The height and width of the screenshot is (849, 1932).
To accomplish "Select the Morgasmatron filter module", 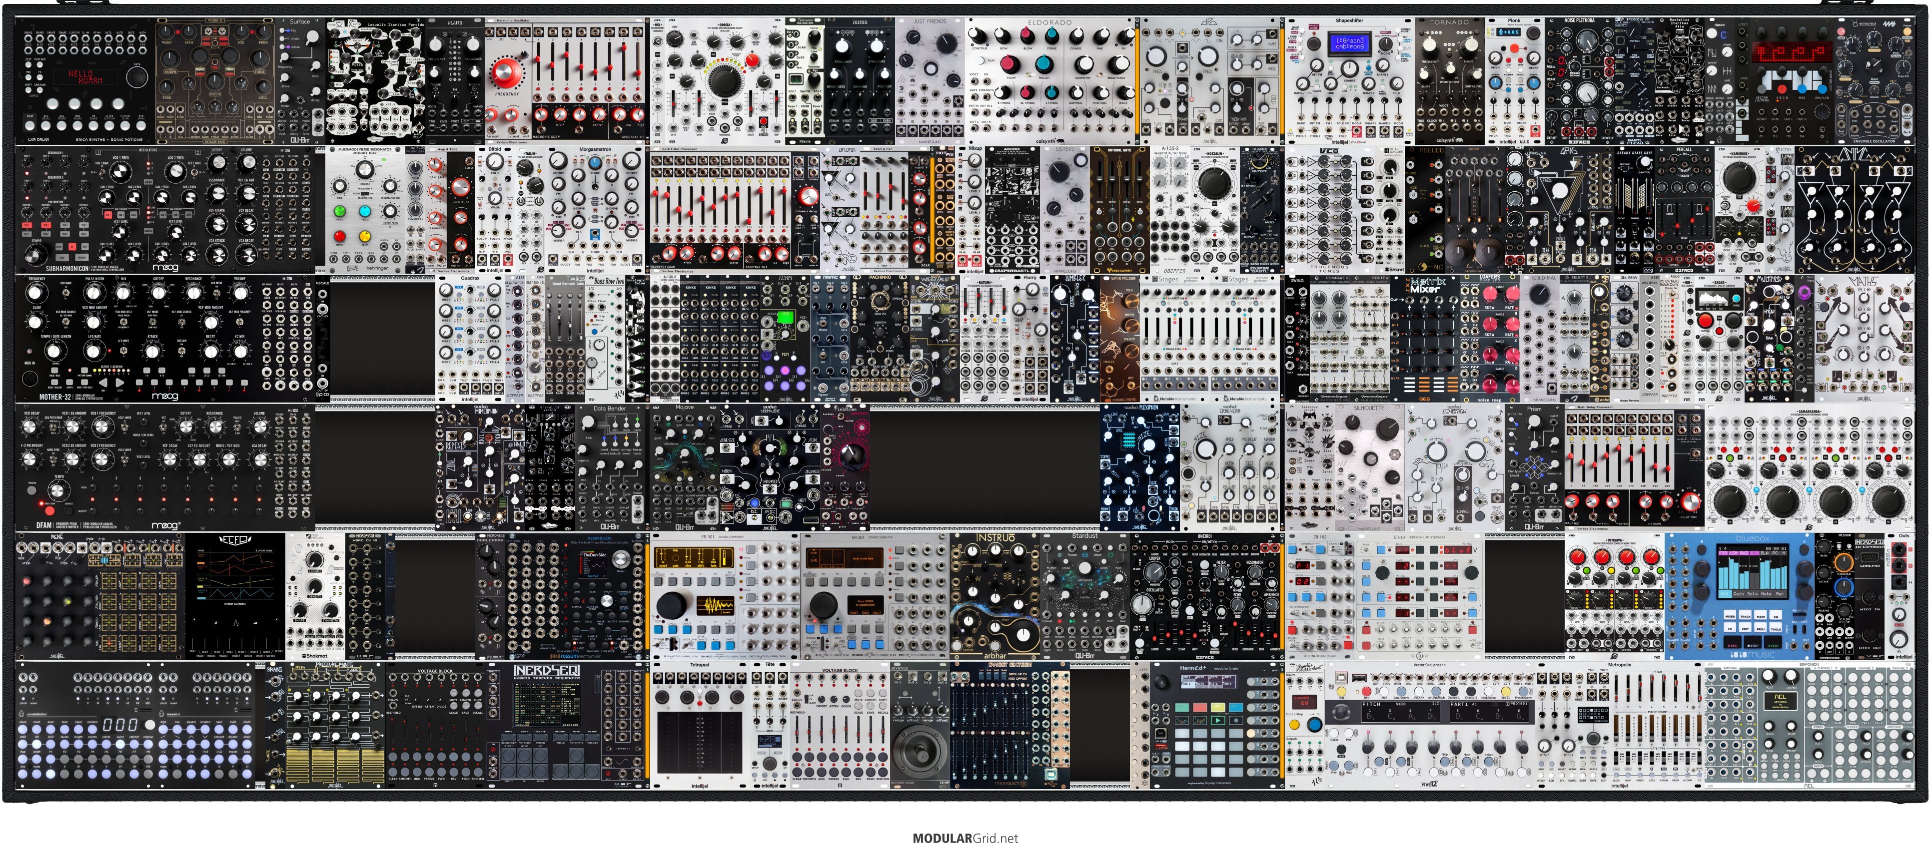I will 595,210.
